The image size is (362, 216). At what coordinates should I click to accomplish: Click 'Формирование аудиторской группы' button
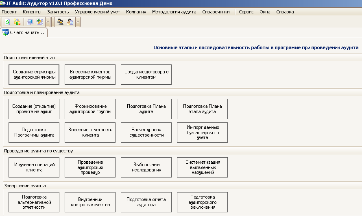coord(90,109)
